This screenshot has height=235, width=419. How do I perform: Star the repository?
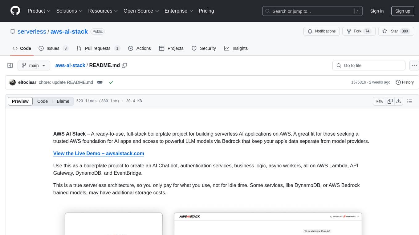pos(396,31)
